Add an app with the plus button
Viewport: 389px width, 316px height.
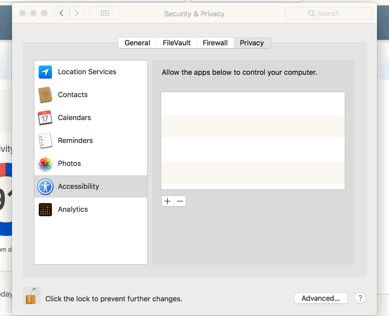click(168, 201)
